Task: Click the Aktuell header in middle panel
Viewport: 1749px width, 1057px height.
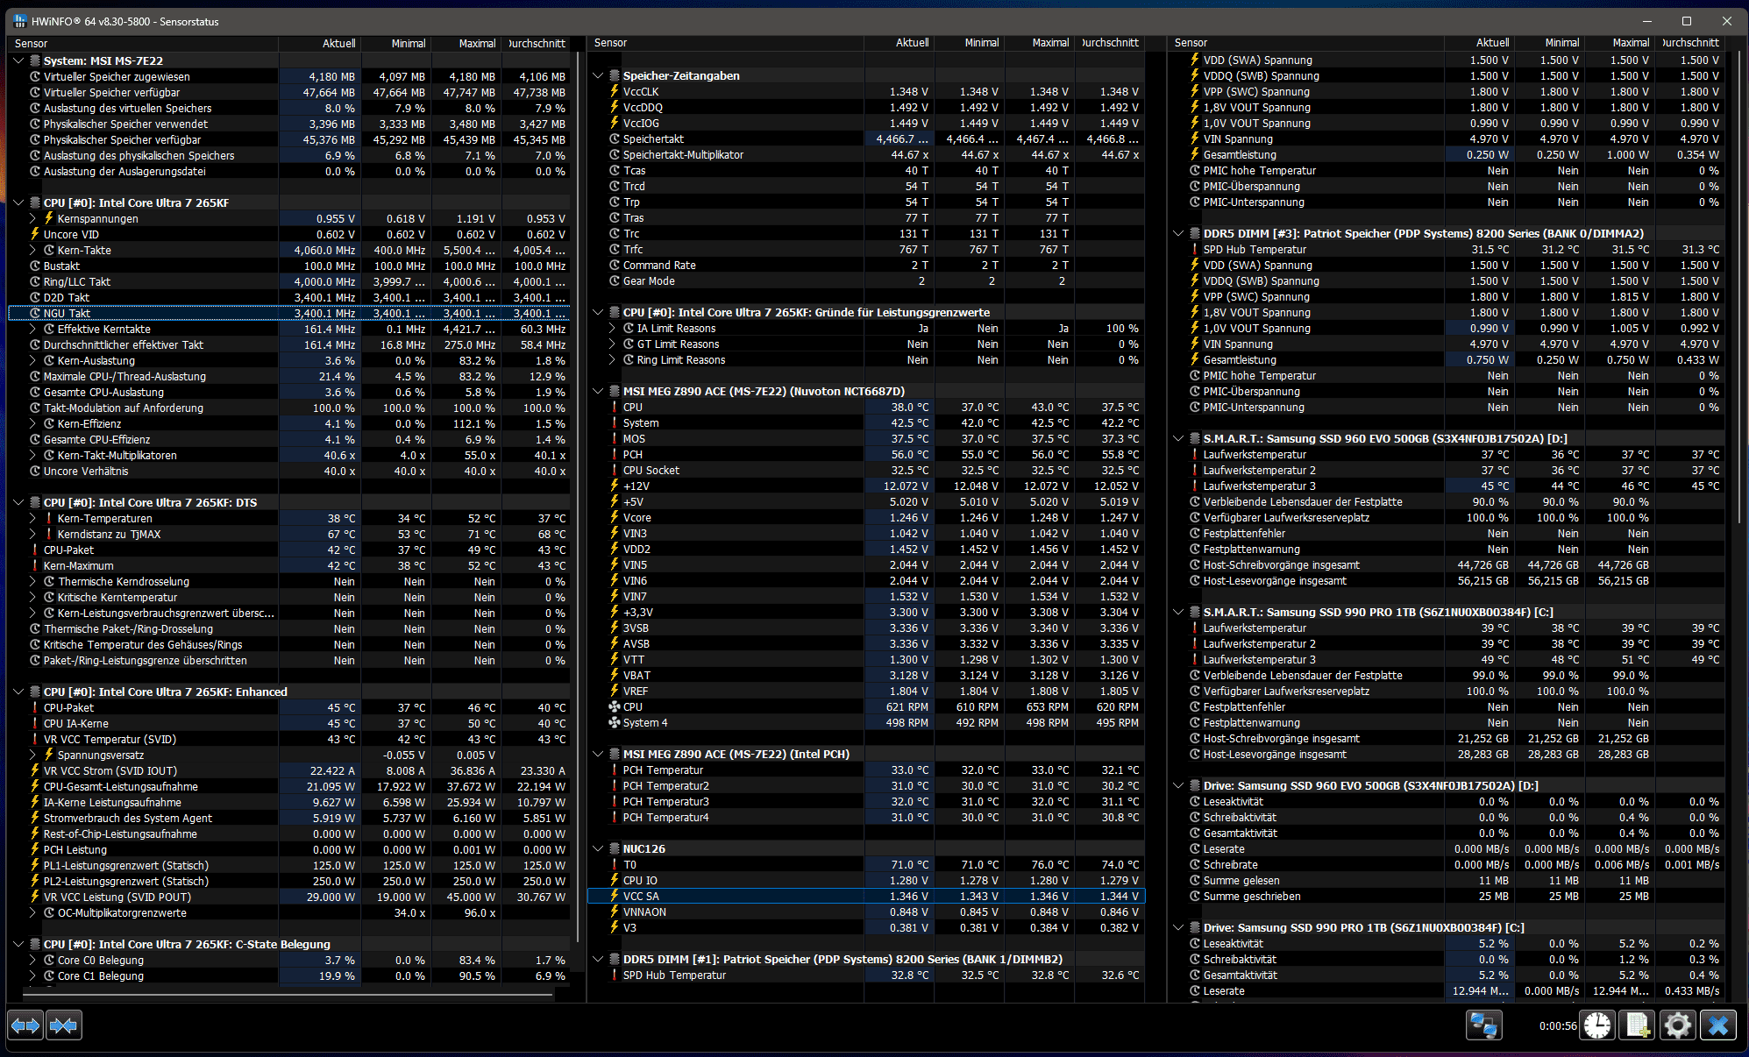Action: [x=911, y=43]
